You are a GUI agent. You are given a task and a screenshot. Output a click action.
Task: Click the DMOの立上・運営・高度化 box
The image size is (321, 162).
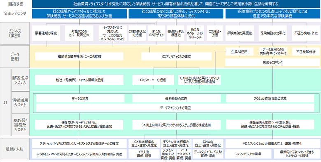(208, 144)
